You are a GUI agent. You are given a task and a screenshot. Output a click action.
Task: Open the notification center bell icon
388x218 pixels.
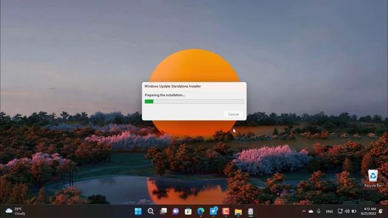(x=381, y=211)
